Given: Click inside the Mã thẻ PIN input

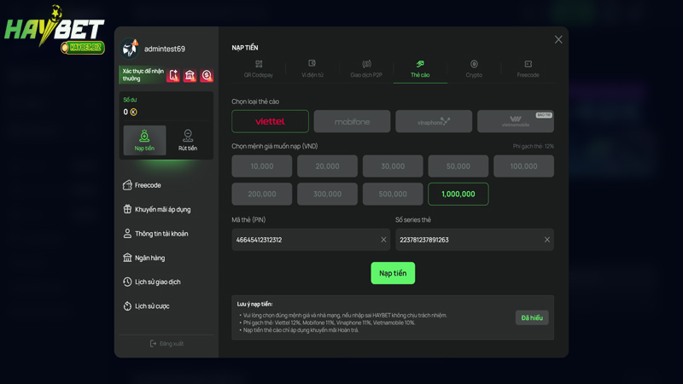Looking at the screenshot, I should click(303, 240).
